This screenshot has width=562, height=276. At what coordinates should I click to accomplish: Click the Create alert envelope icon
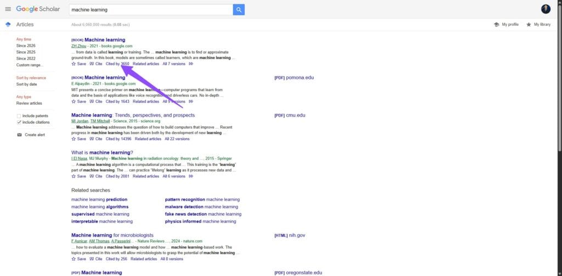(19, 135)
